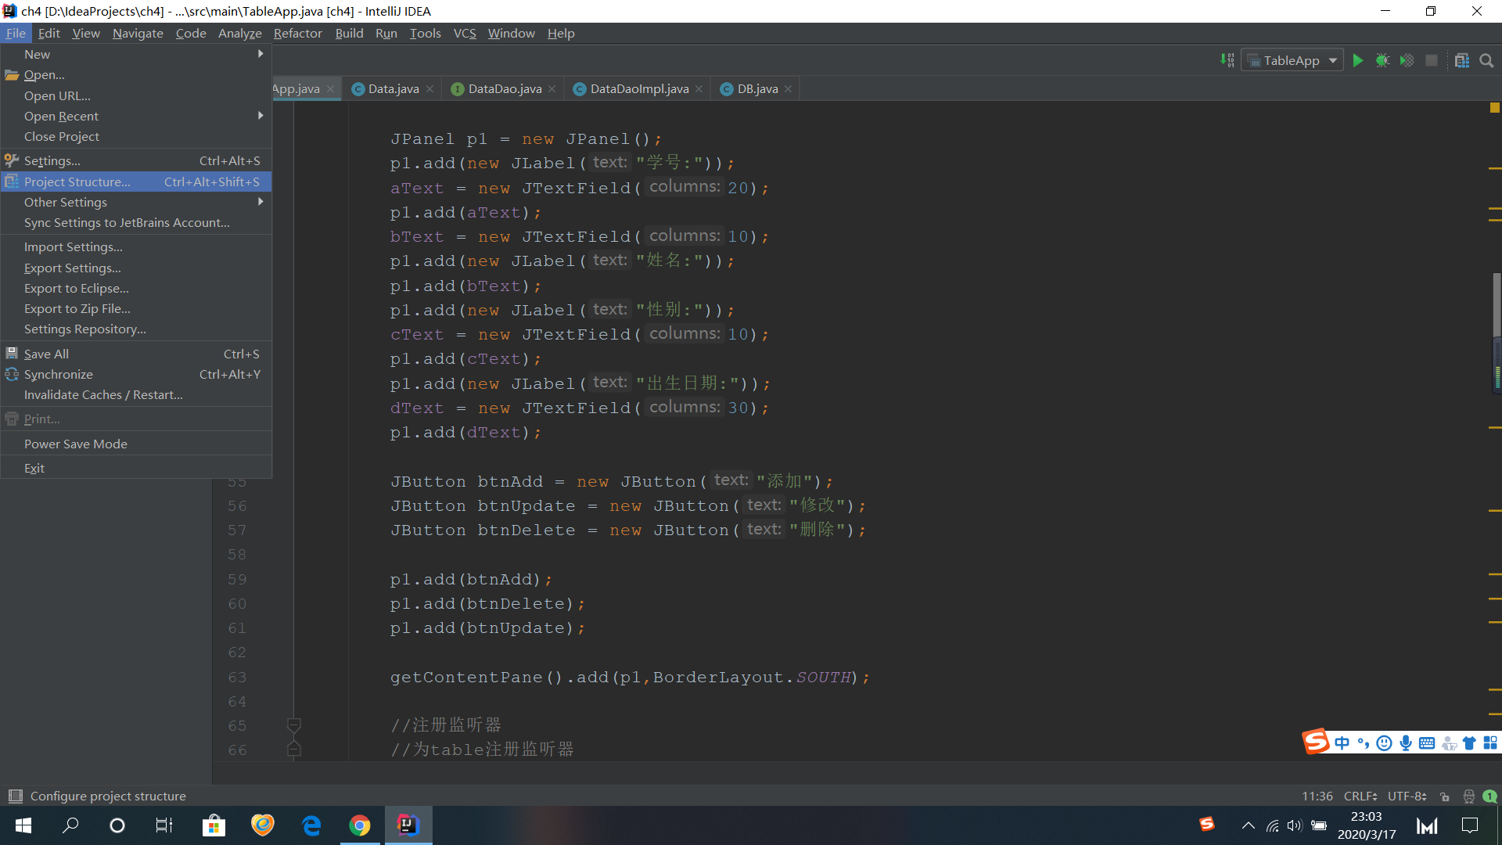
Task: Open the Project Structure toolbar icon
Action: 1461,60
